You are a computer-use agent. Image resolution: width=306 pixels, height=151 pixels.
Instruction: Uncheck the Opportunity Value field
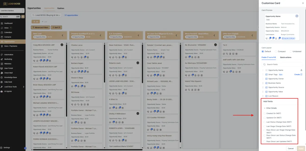[x=266, y=92]
